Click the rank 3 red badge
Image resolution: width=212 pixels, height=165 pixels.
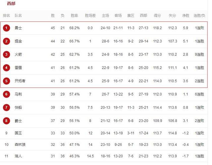pos(6,55)
